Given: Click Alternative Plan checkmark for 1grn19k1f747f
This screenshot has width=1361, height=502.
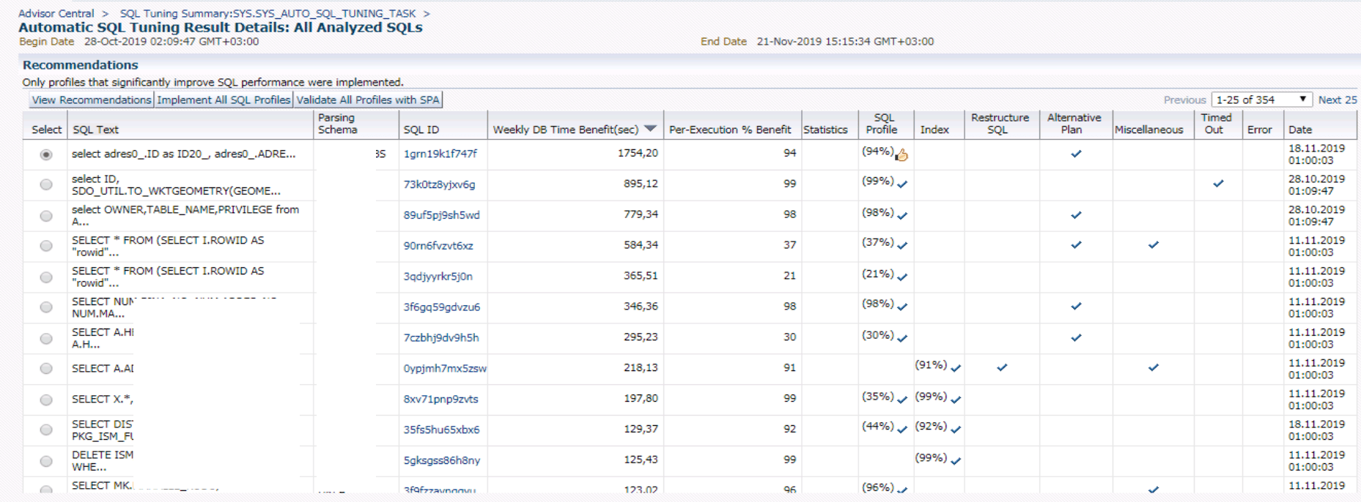Looking at the screenshot, I should click(x=1076, y=154).
